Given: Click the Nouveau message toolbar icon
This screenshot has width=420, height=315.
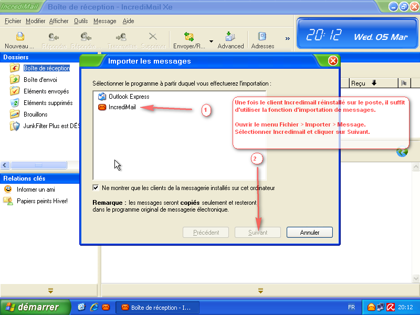Looking at the screenshot, I should 20,36.
